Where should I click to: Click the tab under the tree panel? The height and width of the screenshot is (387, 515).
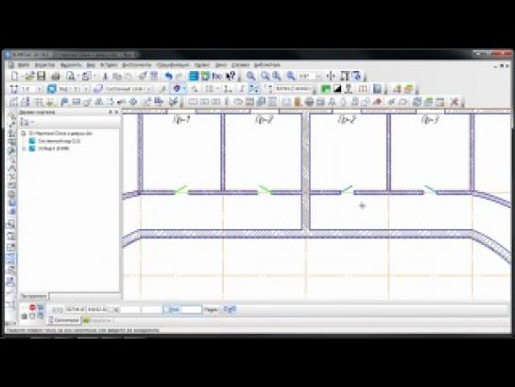33,296
